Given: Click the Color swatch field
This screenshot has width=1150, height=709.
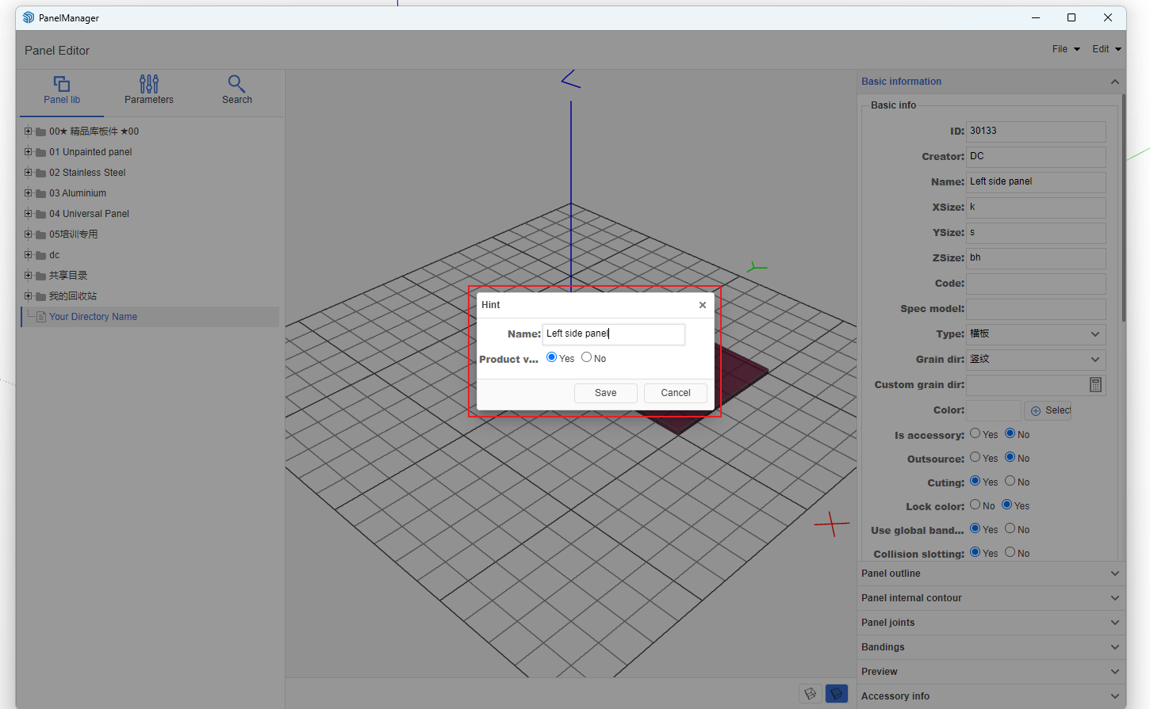Looking at the screenshot, I should tap(993, 410).
